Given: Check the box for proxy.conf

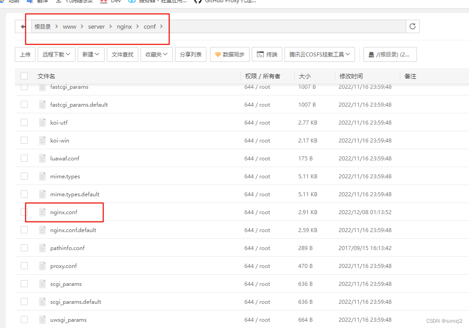Looking at the screenshot, I should pyautogui.click(x=24, y=266).
